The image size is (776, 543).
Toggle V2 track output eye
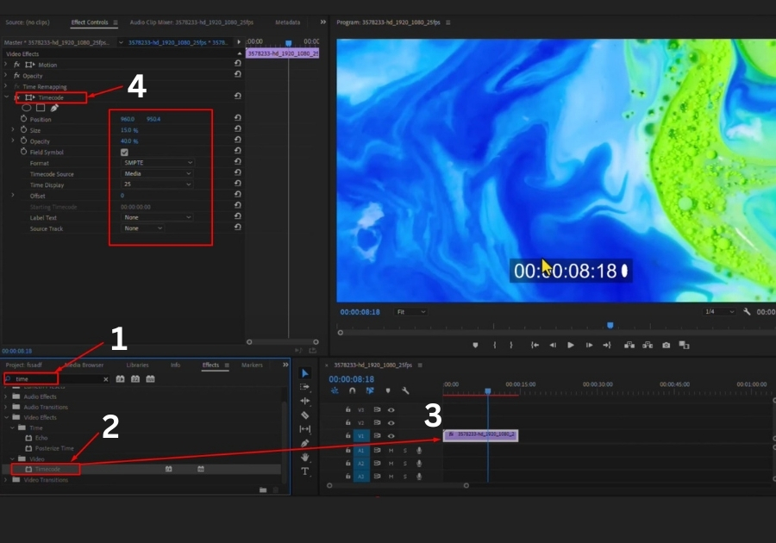click(x=391, y=423)
